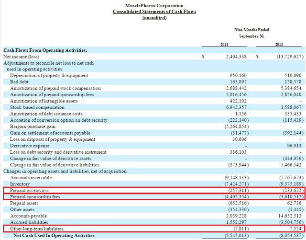306x240 pixels.
Task: Select the 96,913 derivative expense value
Action: point(294,146)
